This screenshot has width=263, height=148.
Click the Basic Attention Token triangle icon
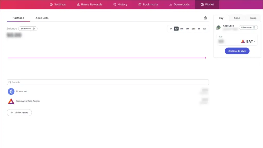click(x=11, y=101)
